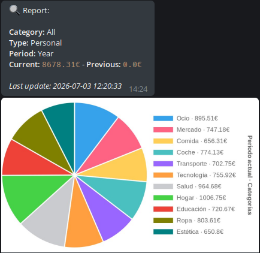
Task: Toggle the Comida 656.31€ legend entry
Action: [190, 141]
